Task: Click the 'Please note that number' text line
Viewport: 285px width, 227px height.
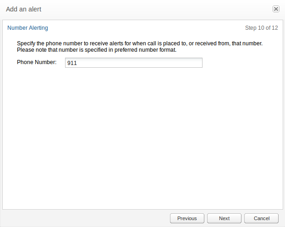Action: pyautogui.click(x=97, y=50)
